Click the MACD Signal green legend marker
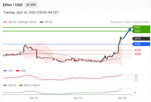The height and width of the screenshot is (102, 151). (x=21, y=85)
